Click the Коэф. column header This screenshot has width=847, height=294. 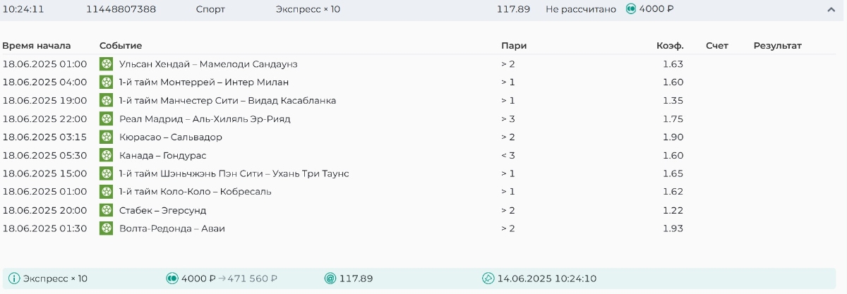[669, 46]
